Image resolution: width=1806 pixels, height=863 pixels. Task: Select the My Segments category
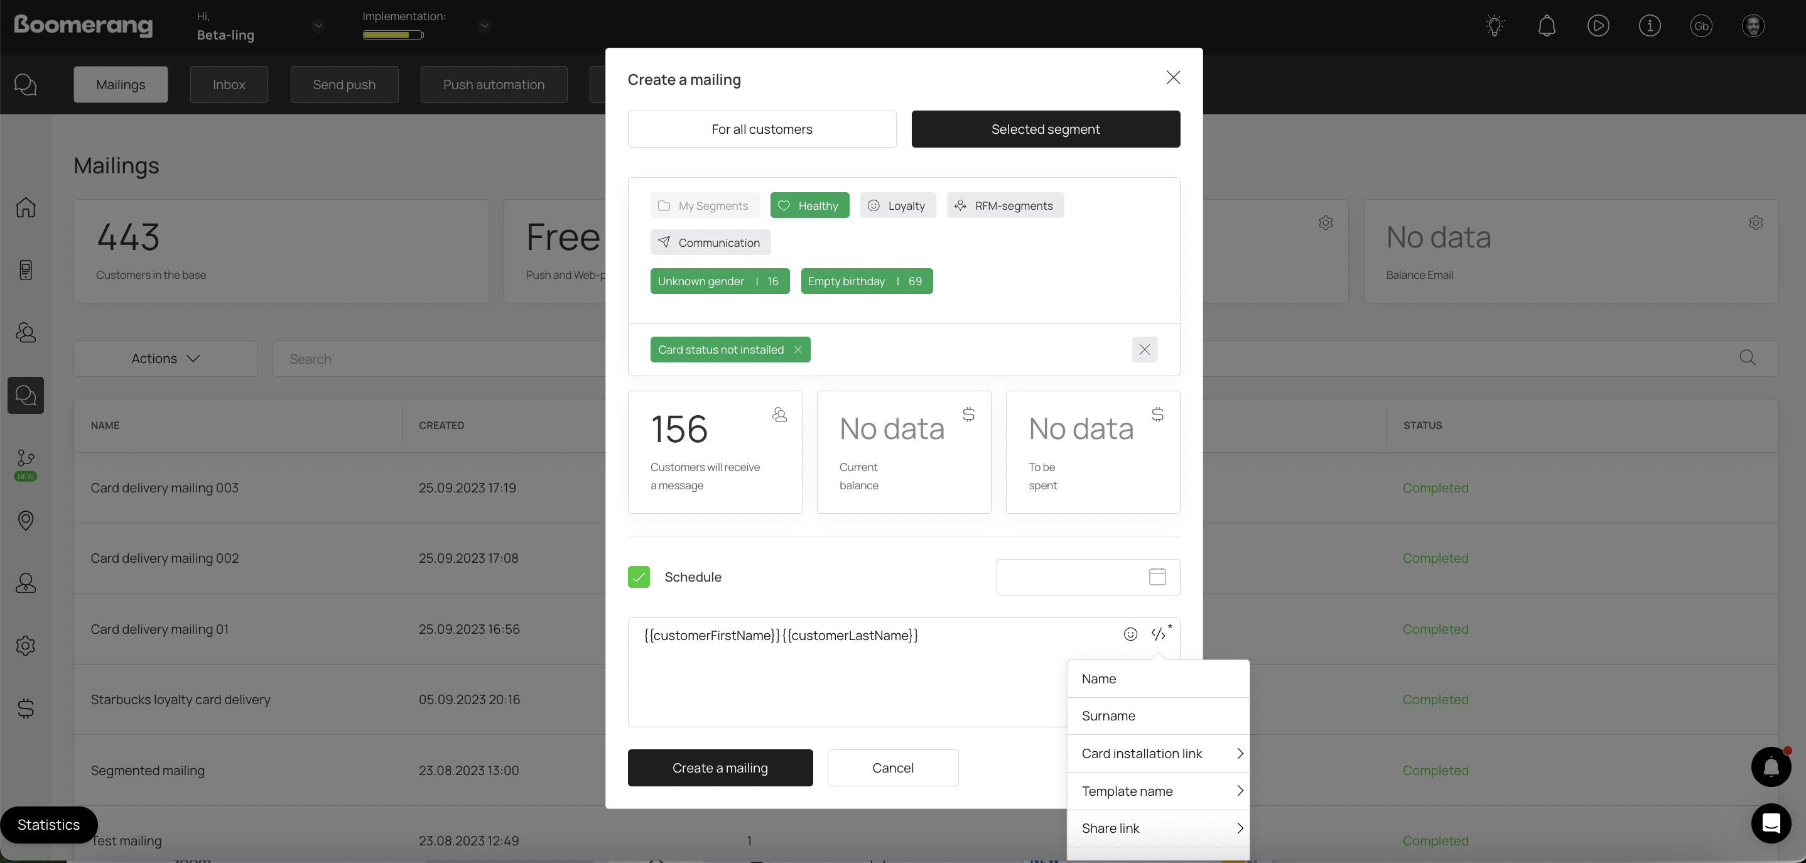(x=704, y=205)
